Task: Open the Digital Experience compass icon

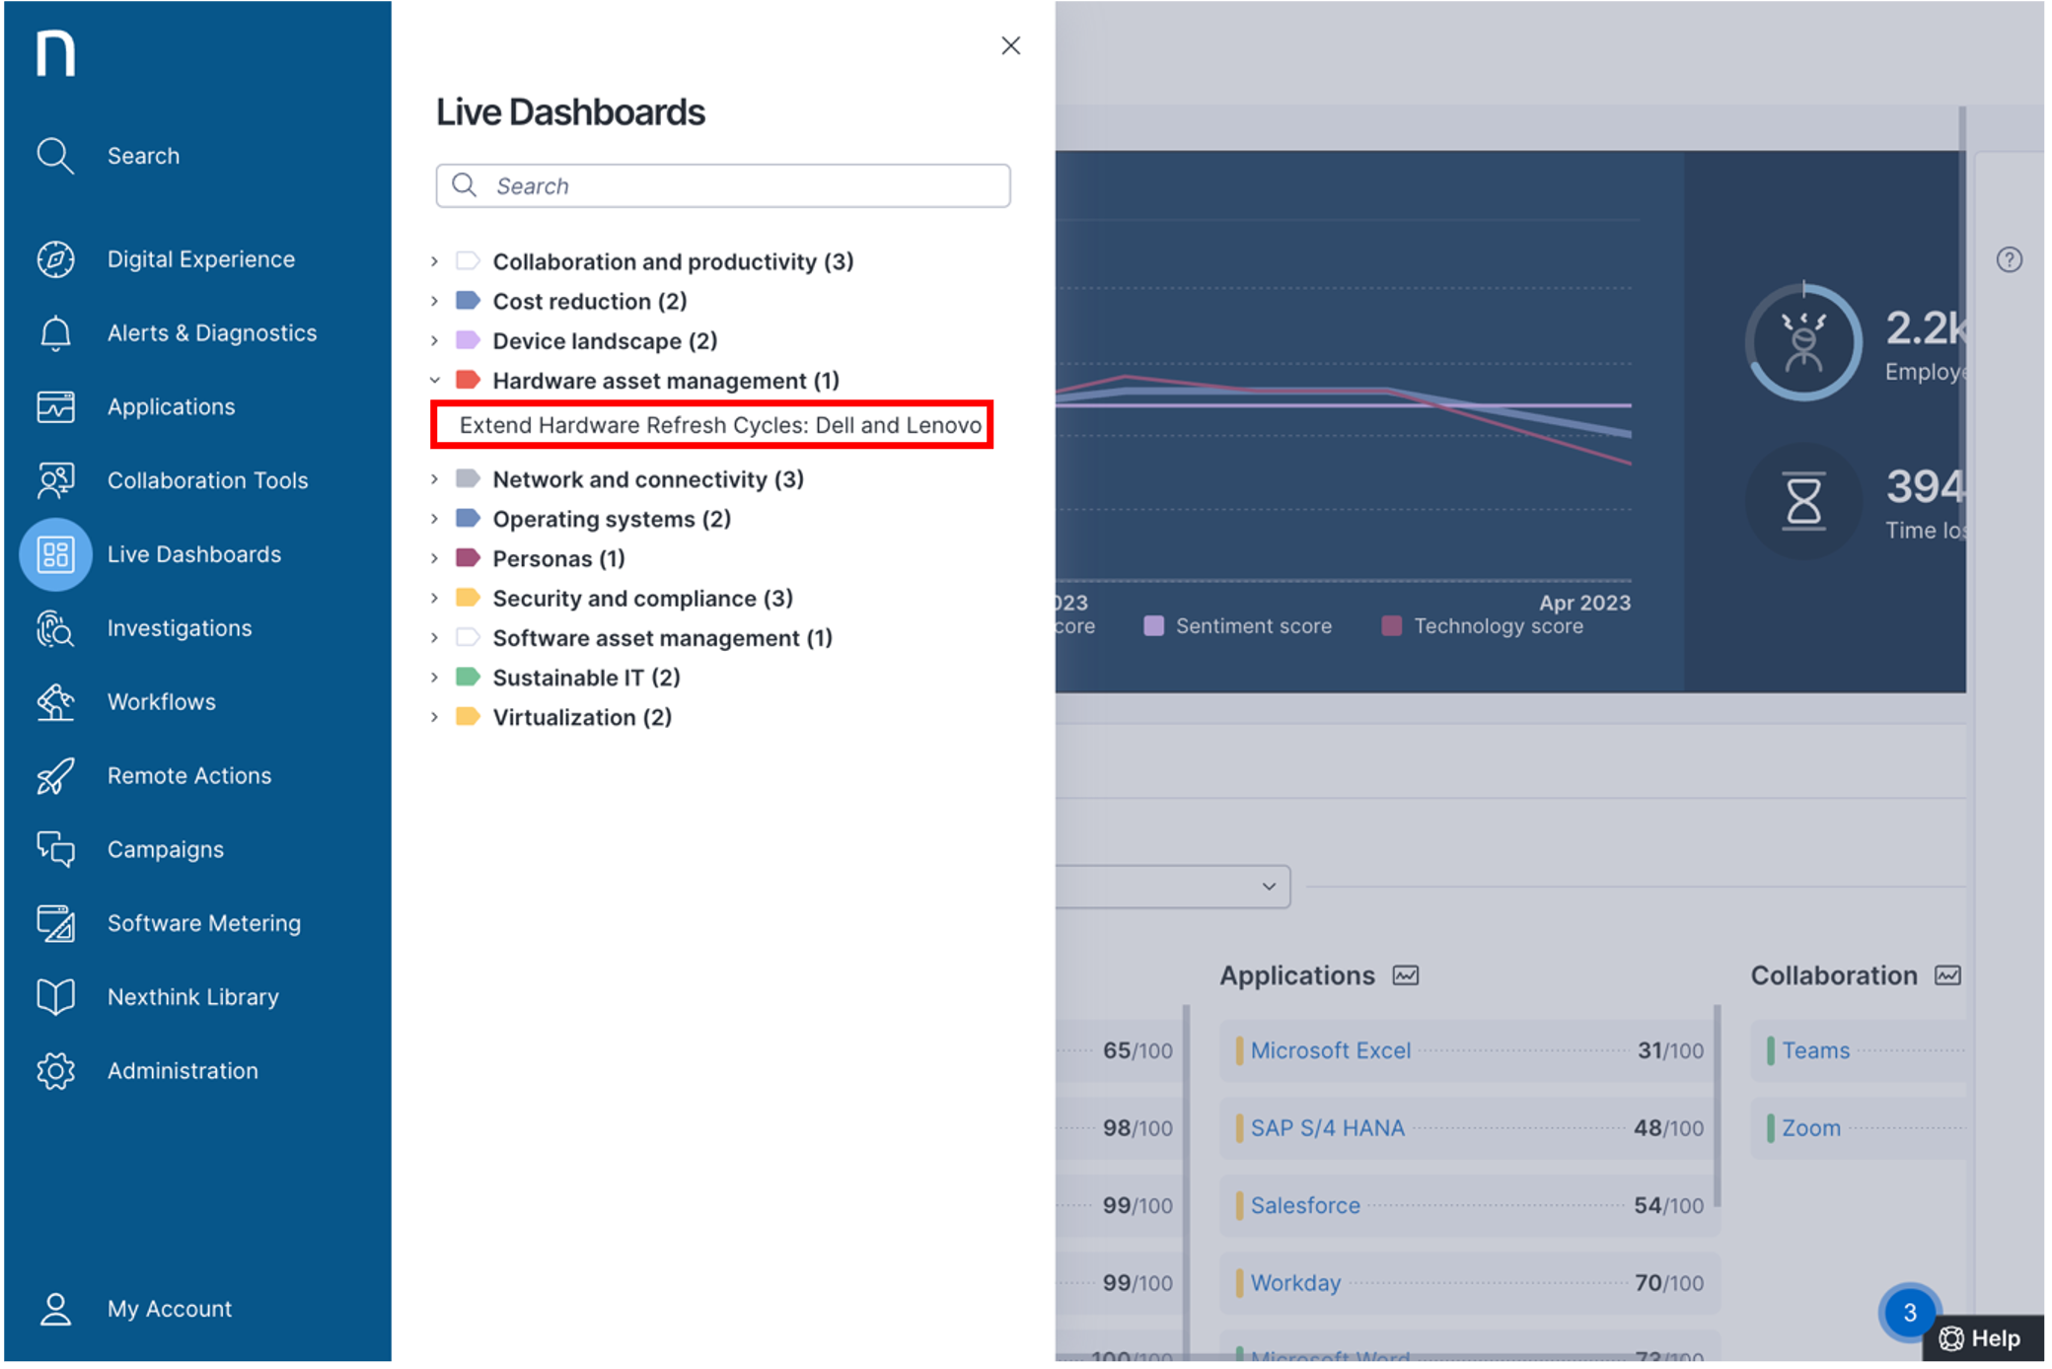Action: pos(55,259)
